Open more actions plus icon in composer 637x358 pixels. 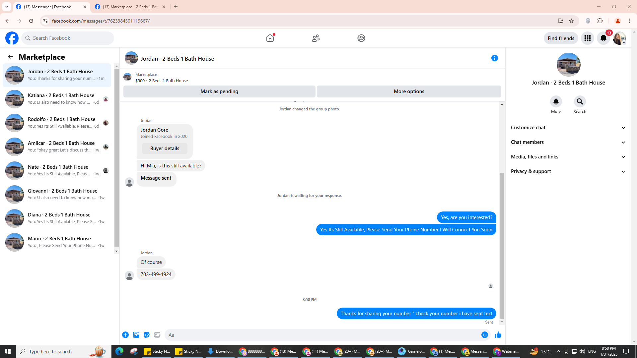[125, 335]
